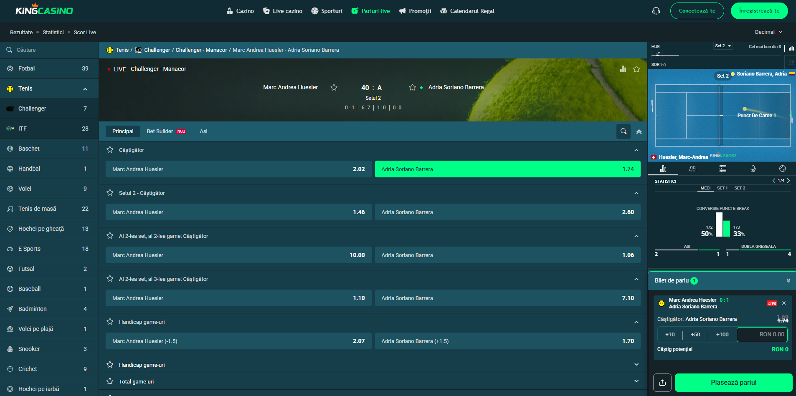Favorite the Challenger - Manacor match star
The width and height of the screenshot is (796, 396).
636,69
